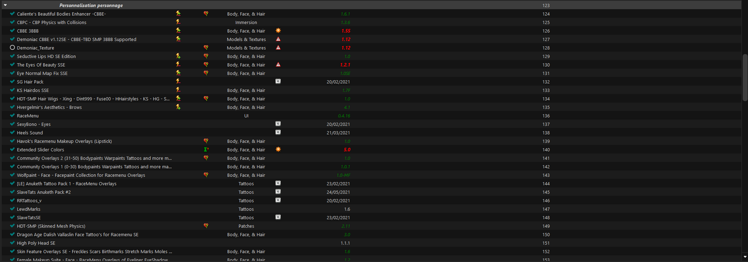Click the green hourglass flag on Extended Slider Colors

[x=206, y=149]
